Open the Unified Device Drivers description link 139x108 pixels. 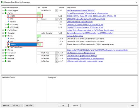point(91,30)
